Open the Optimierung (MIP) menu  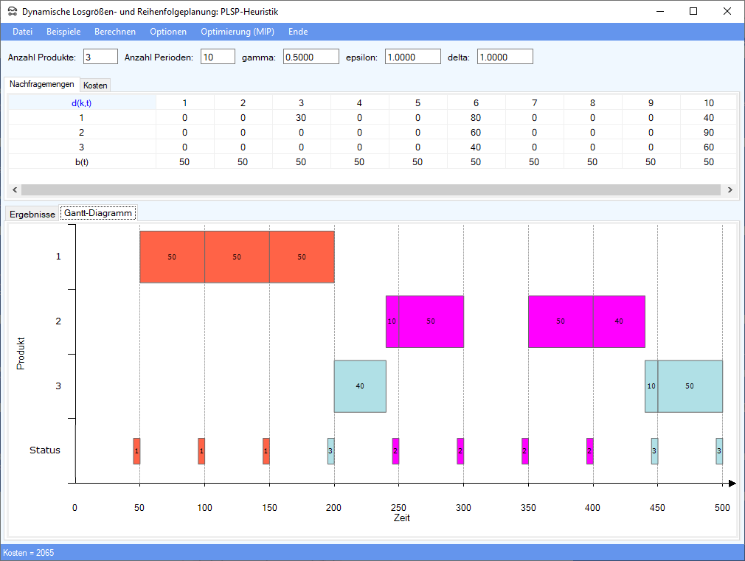[238, 32]
